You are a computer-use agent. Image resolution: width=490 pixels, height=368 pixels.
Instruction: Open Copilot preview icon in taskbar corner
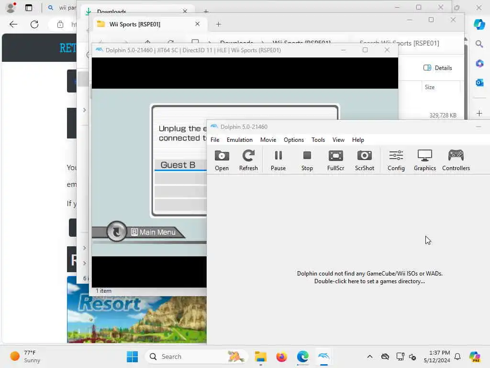pyautogui.click(x=475, y=356)
